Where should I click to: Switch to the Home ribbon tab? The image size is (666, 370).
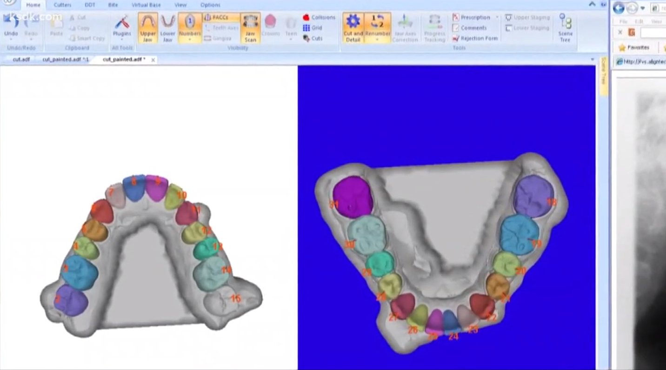point(33,5)
